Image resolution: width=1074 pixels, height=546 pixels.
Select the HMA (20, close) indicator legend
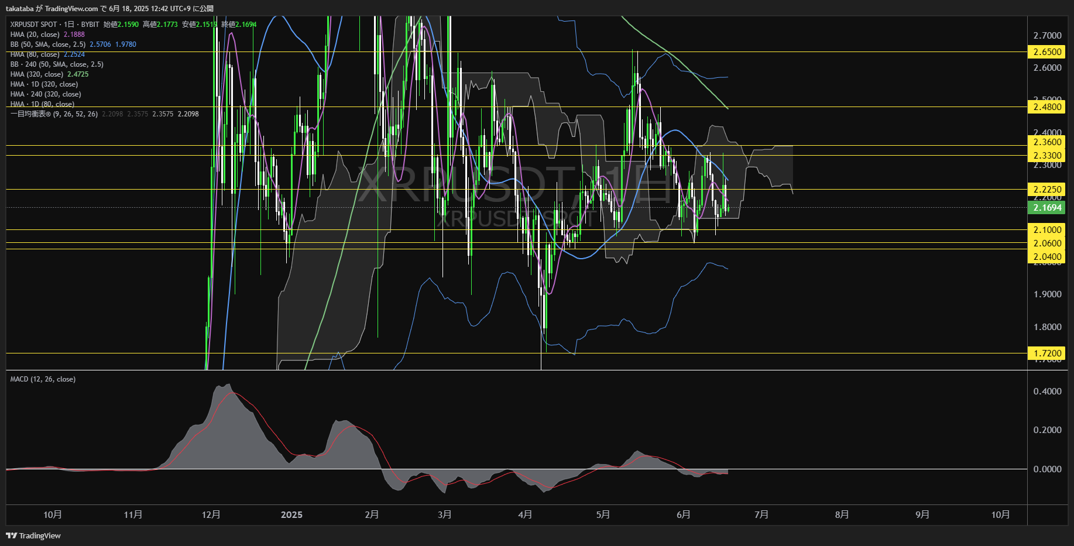pyautogui.click(x=35, y=35)
